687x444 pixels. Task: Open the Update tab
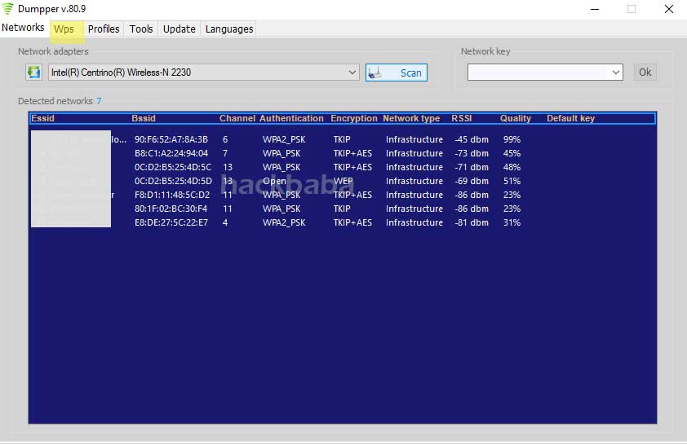click(x=180, y=29)
